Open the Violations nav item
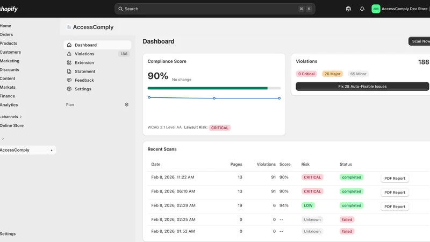 (97, 54)
